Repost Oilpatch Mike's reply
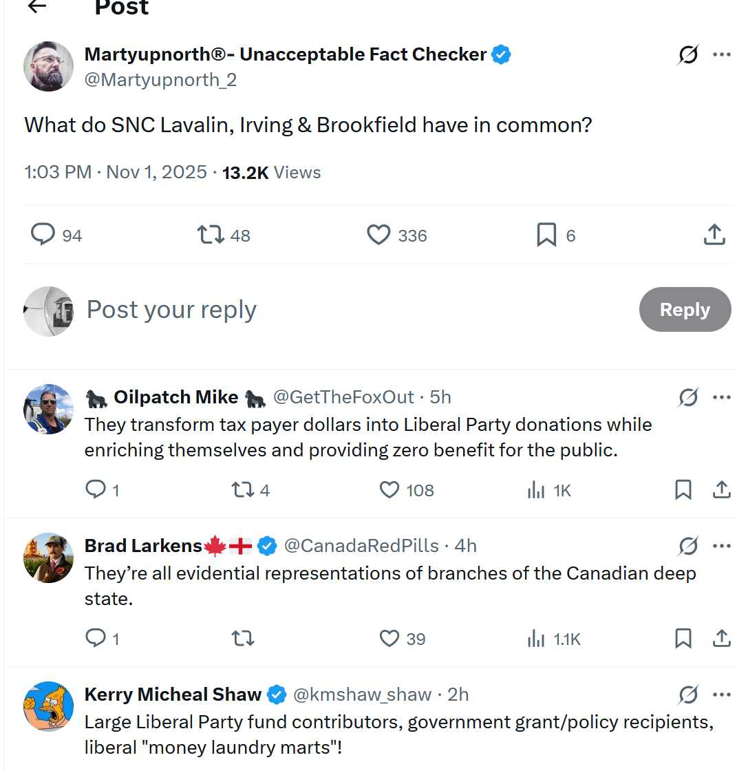This screenshot has width=737, height=773. pos(242,489)
